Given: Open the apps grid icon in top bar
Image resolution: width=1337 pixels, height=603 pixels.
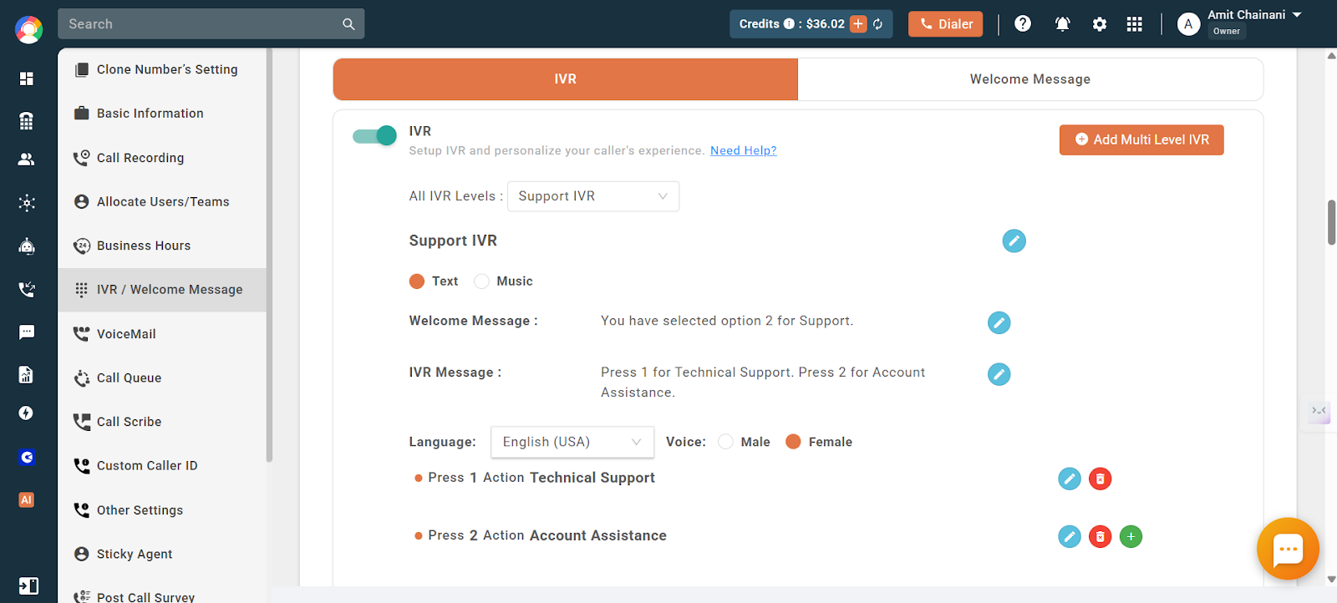Looking at the screenshot, I should tap(1134, 24).
